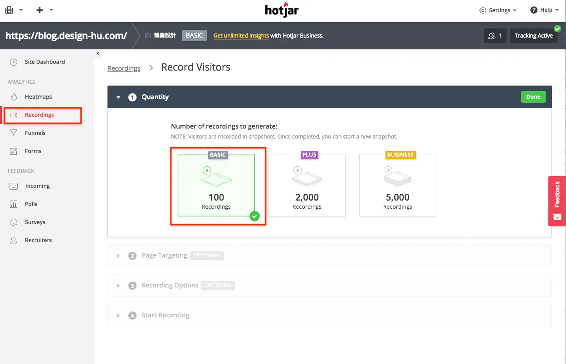Select the BASIC 100 Recordings option
Screen dimensions: 566x364
tap(216, 185)
